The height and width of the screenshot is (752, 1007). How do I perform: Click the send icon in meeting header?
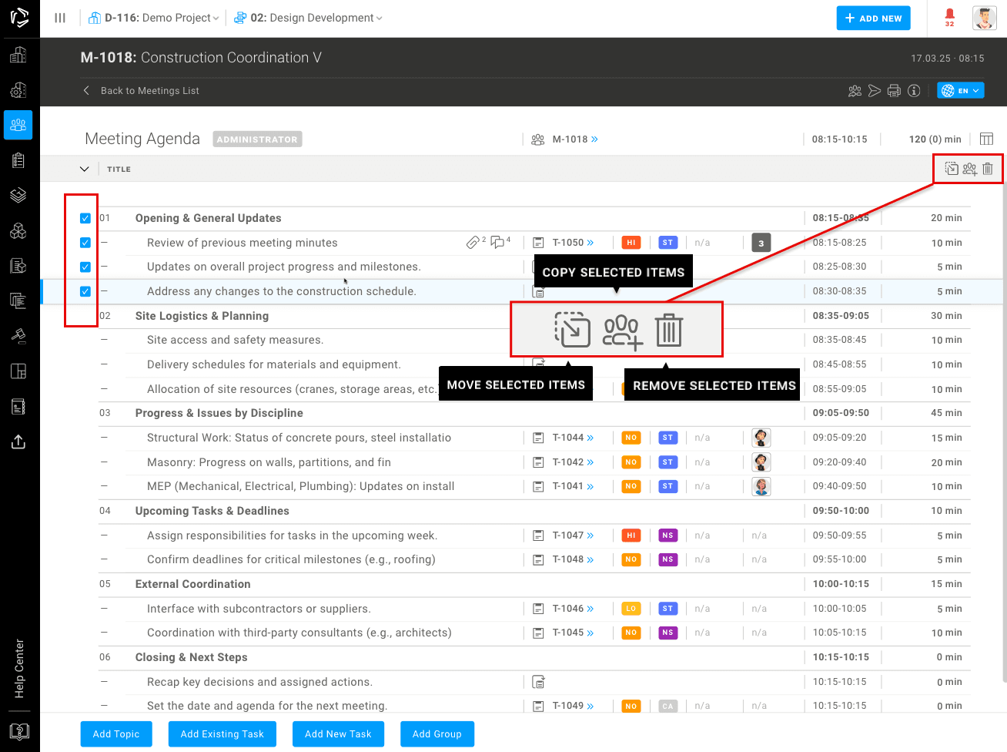pos(875,91)
